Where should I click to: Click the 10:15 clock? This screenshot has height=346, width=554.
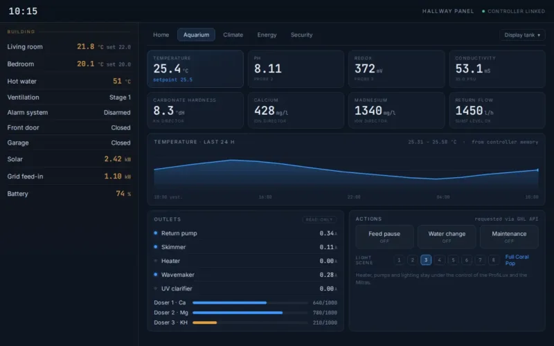23,11
